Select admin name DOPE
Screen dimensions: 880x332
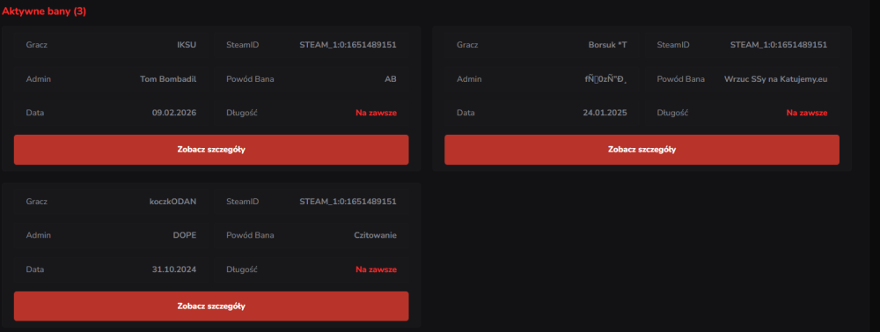[x=185, y=235]
